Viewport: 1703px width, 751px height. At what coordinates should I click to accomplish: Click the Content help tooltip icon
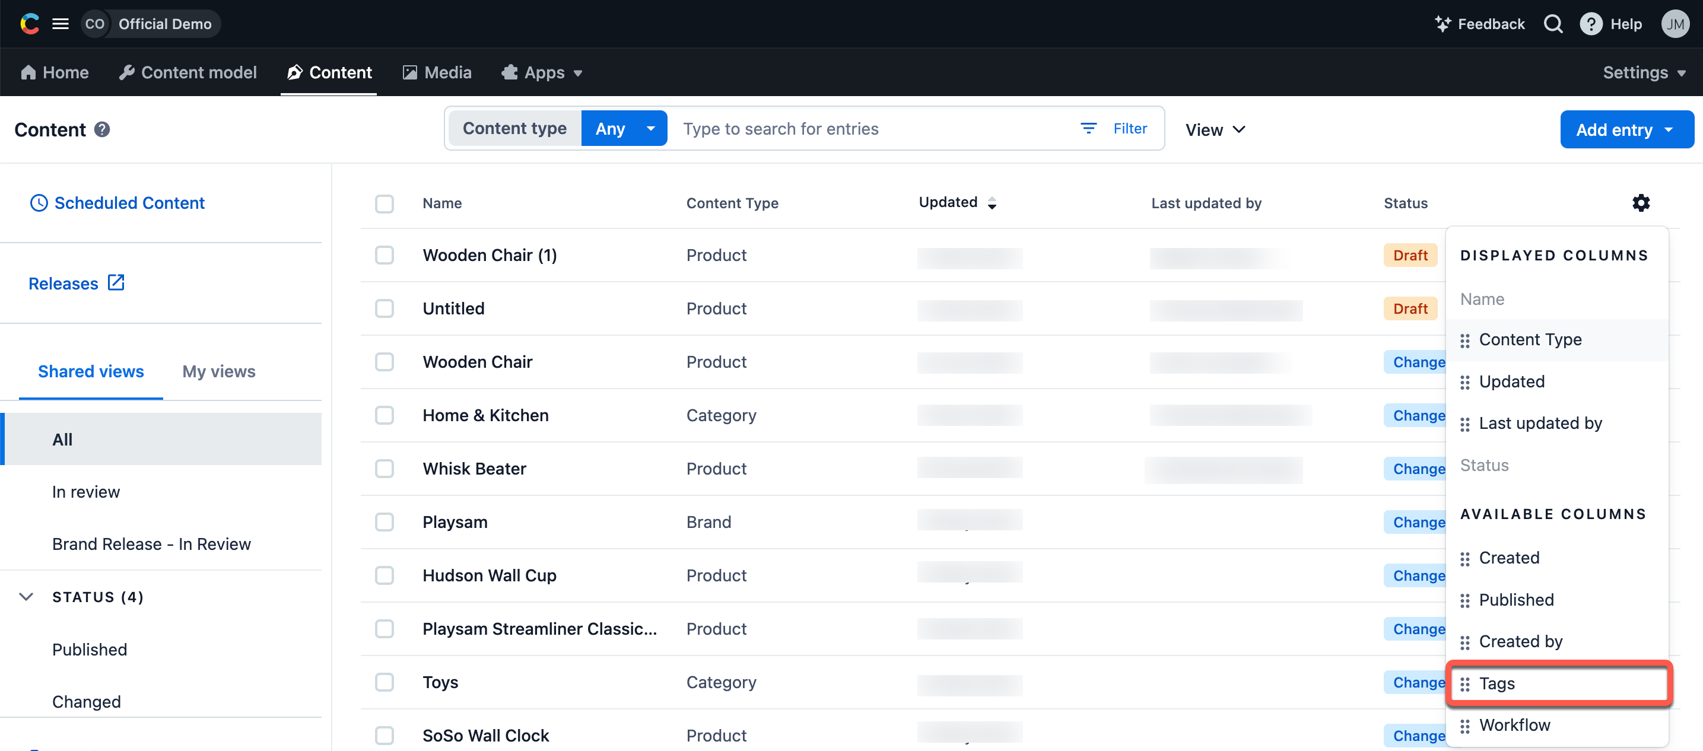tap(102, 129)
